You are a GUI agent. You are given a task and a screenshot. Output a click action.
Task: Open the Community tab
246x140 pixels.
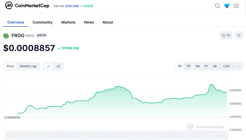pyautogui.click(x=43, y=22)
